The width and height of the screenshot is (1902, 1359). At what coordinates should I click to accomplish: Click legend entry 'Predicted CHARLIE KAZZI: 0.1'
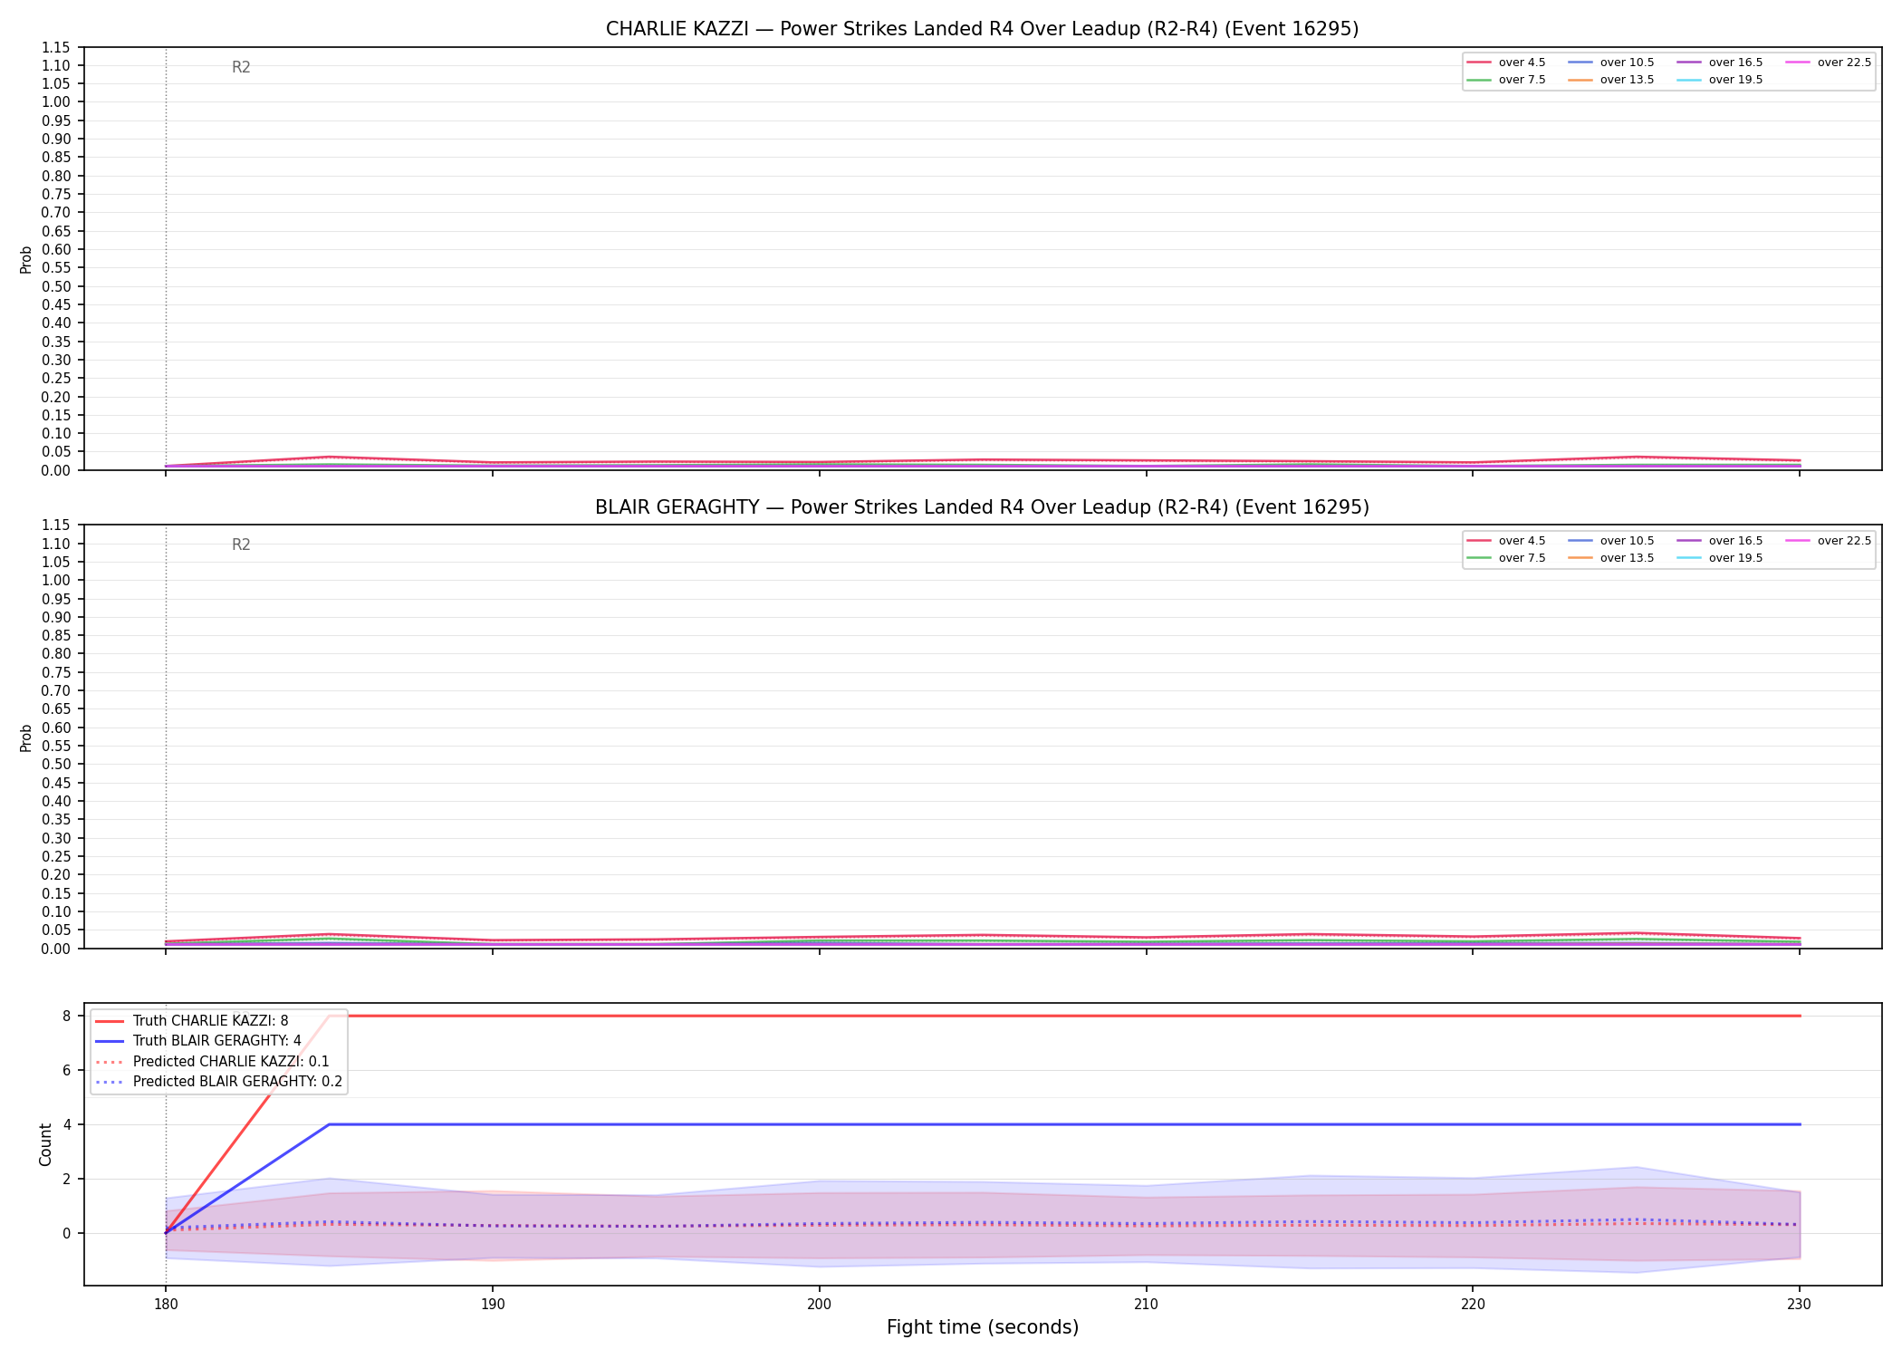(212, 1062)
